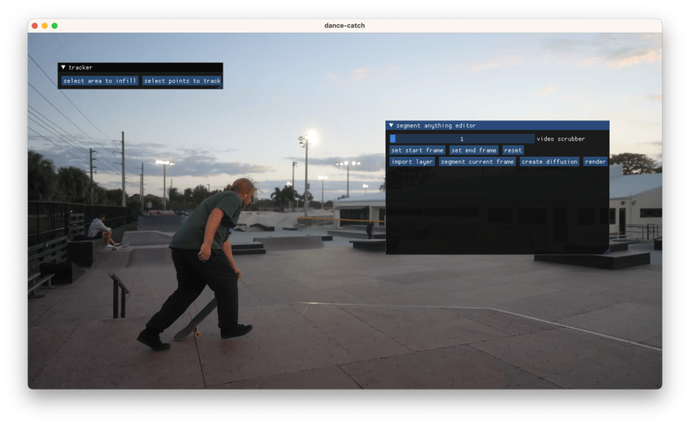Click the tracker panel title bar
This screenshot has width=690, height=426.
click(x=141, y=67)
